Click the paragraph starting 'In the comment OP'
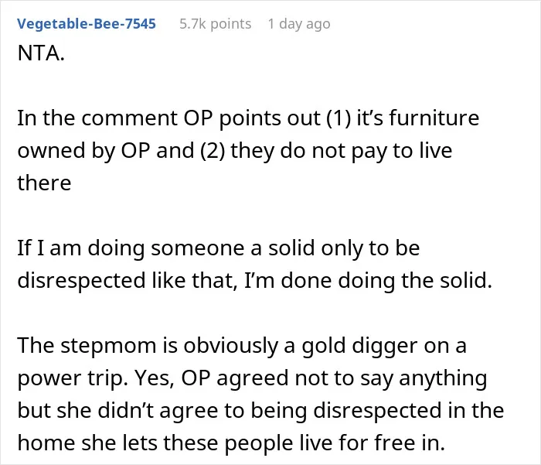 tap(248, 150)
